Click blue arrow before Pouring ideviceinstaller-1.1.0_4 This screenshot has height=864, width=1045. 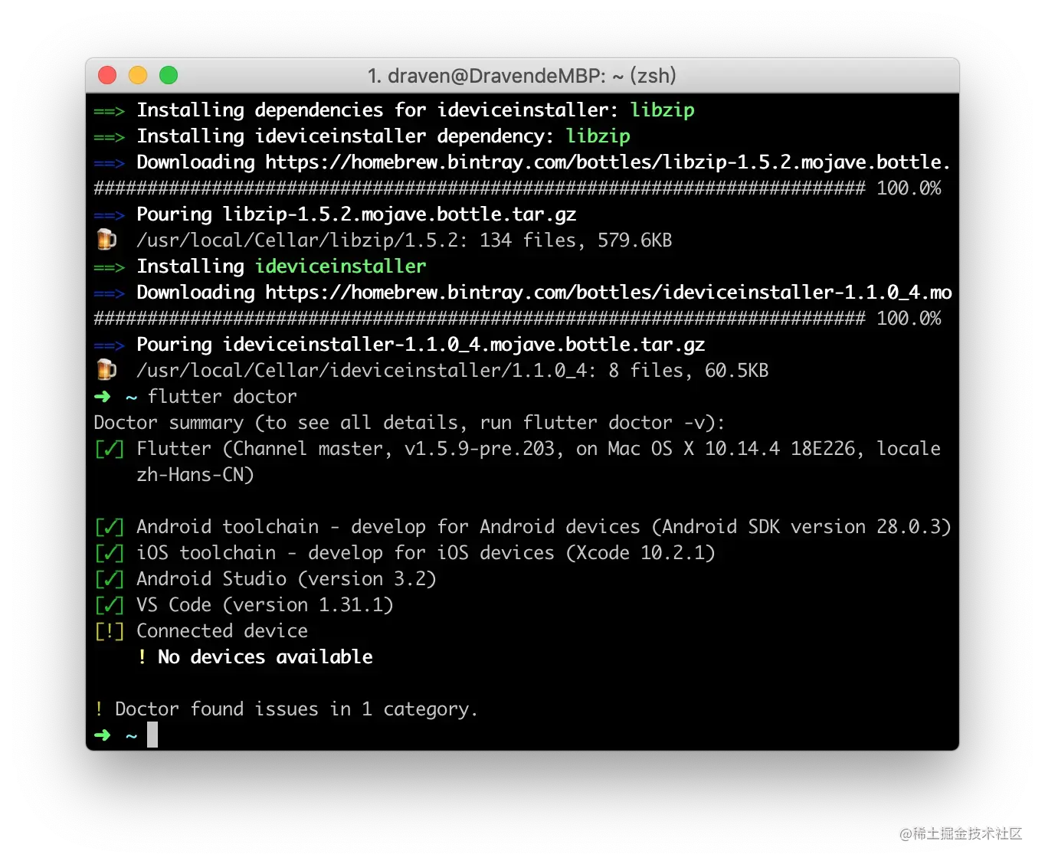[x=109, y=345]
